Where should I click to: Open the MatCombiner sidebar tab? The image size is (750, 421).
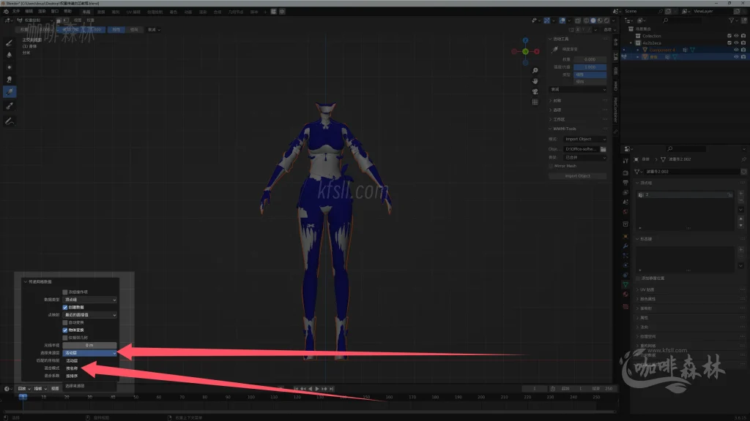615,110
